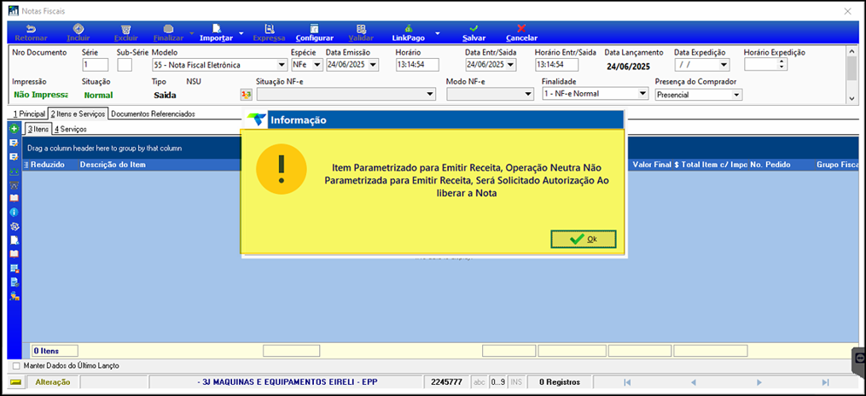
Task: Click the Validar toolbar icon
Action: tap(361, 29)
